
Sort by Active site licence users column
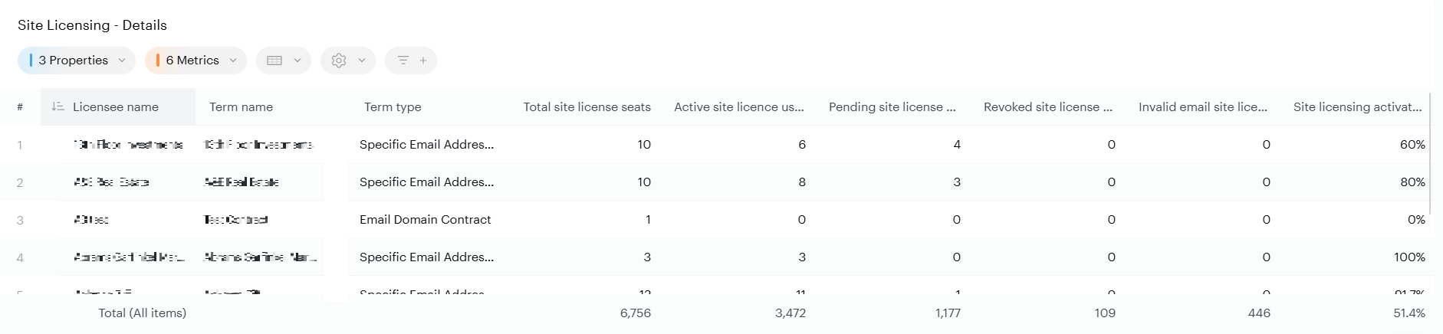click(x=738, y=107)
